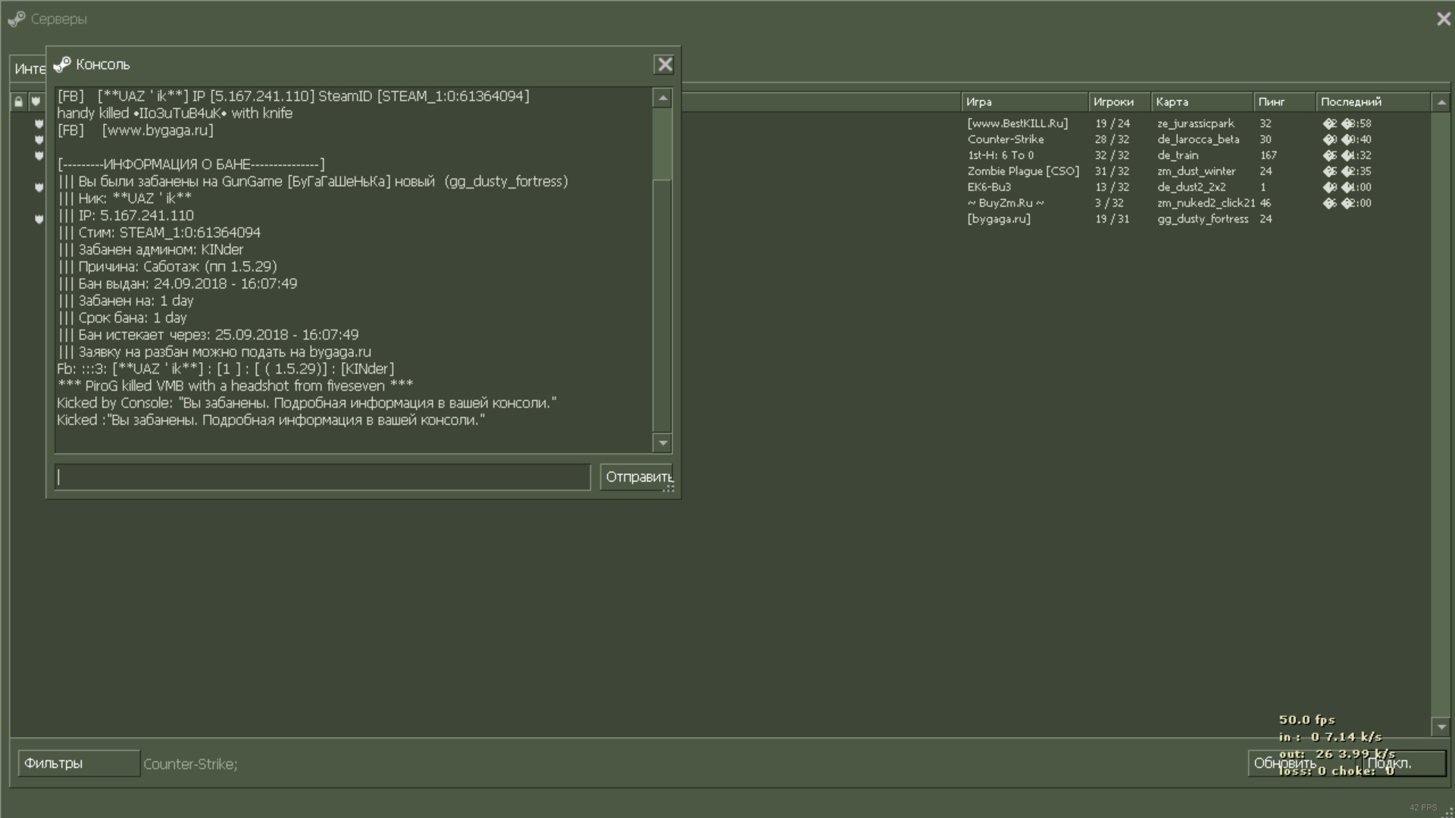Click the Kicked by Console message line

tap(307, 403)
